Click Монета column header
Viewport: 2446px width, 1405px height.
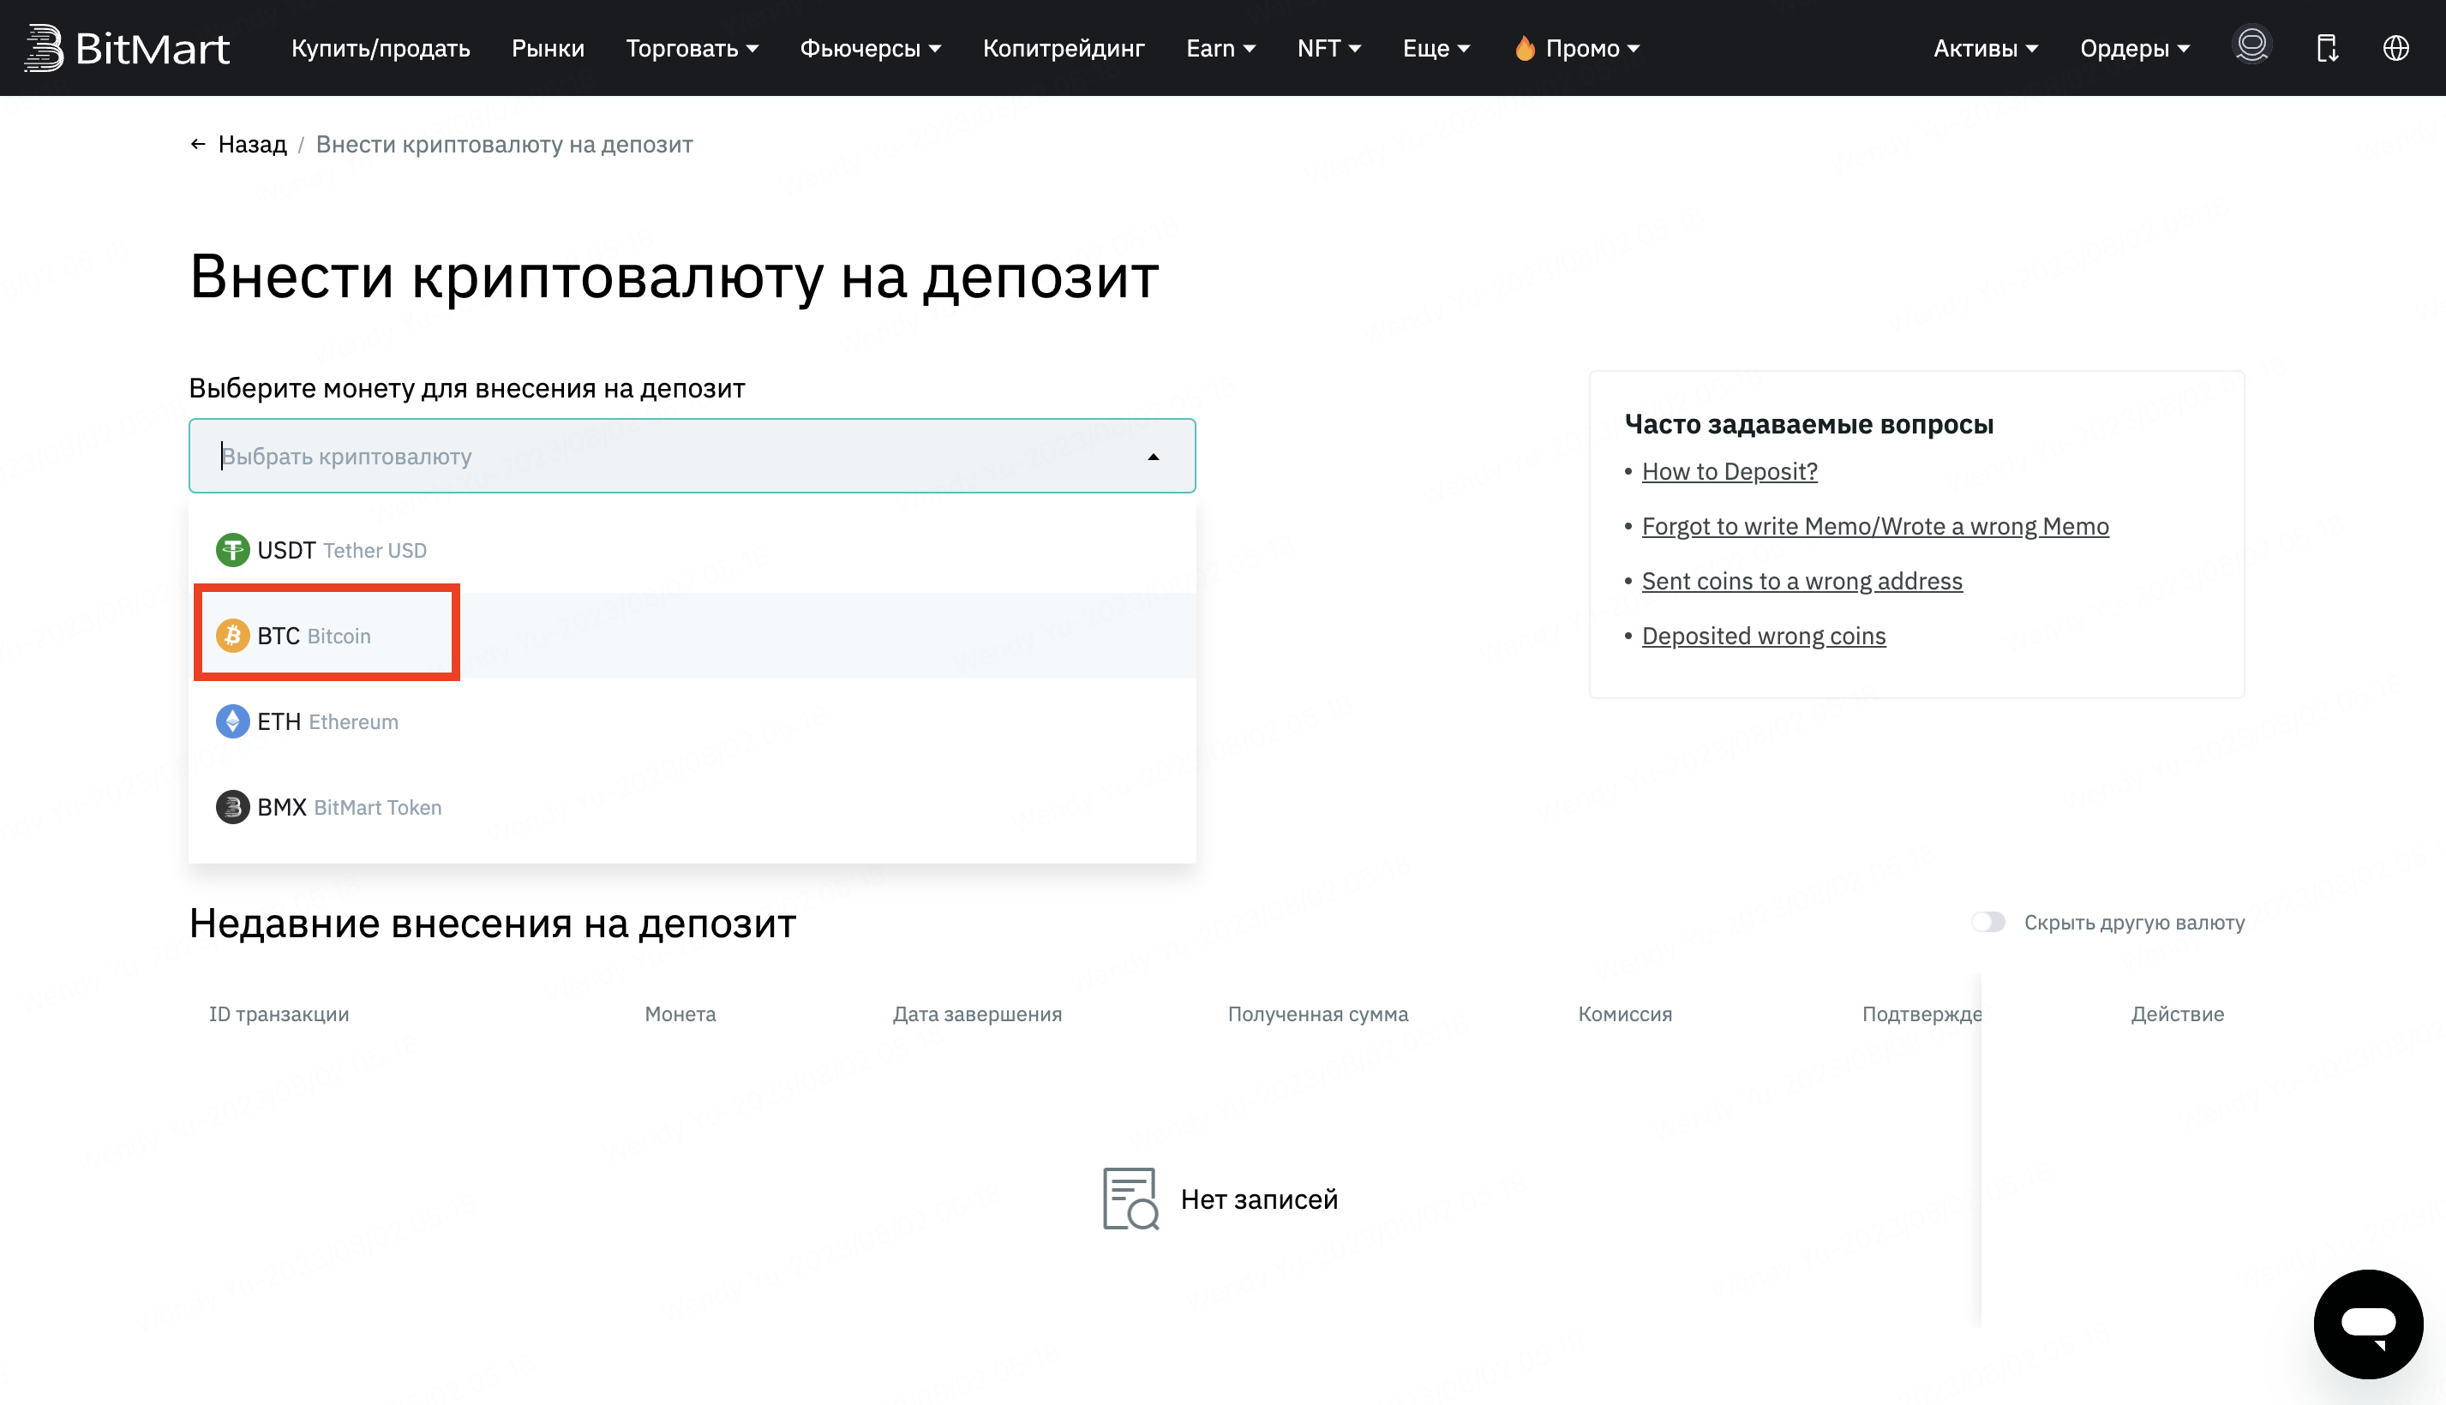(680, 1014)
